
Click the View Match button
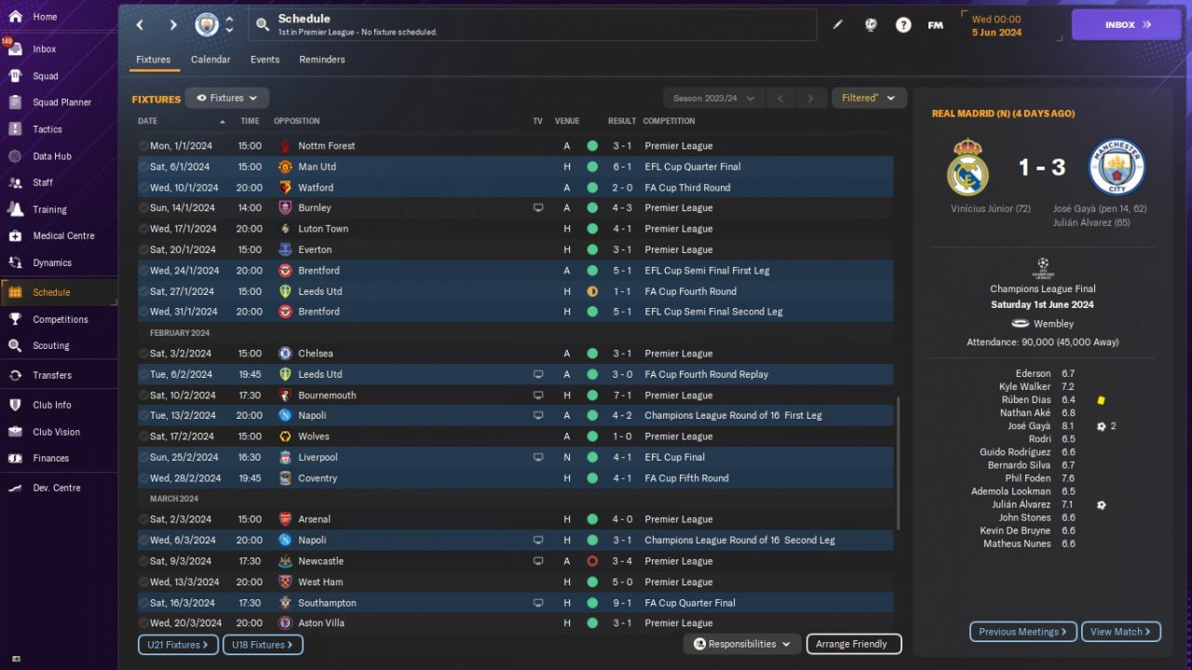[1121, 632]
